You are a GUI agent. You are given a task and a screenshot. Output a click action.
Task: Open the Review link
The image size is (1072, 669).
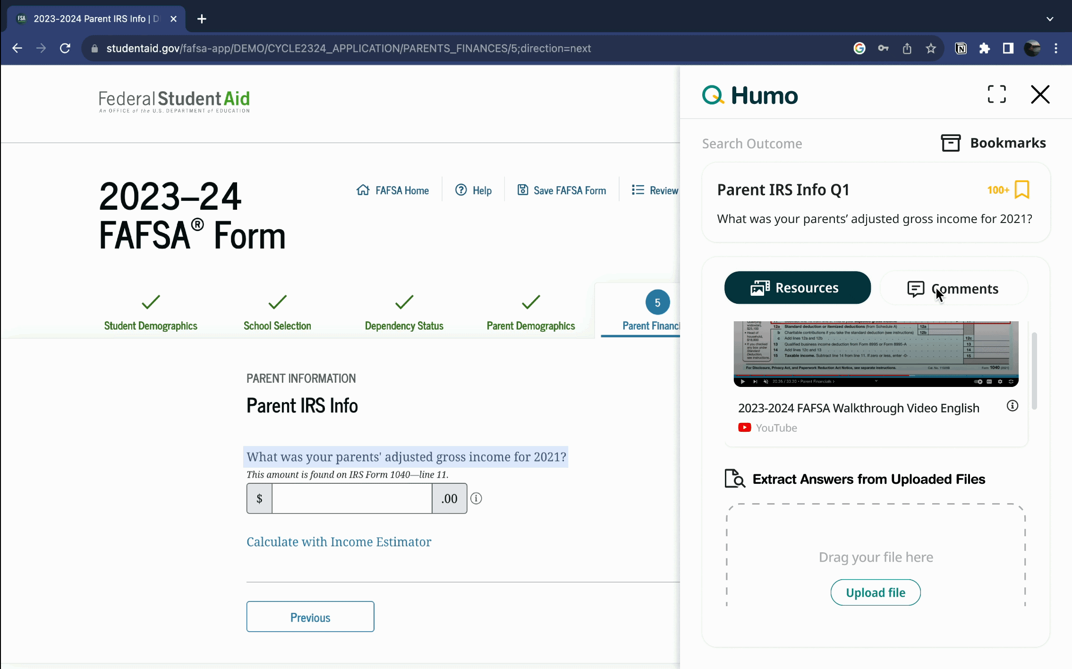click(x=655, y=190)
